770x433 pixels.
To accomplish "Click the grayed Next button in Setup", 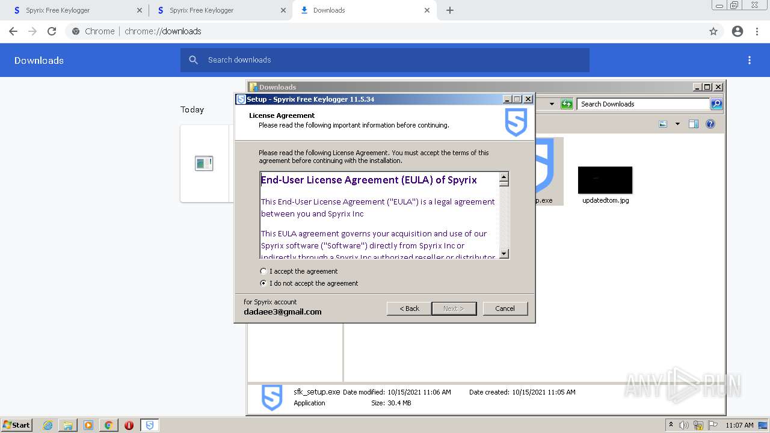I will click(x=454, y=309).
